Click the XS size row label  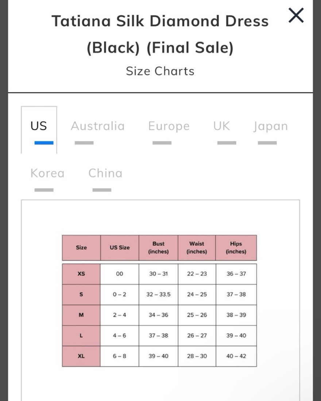[81, 274]
